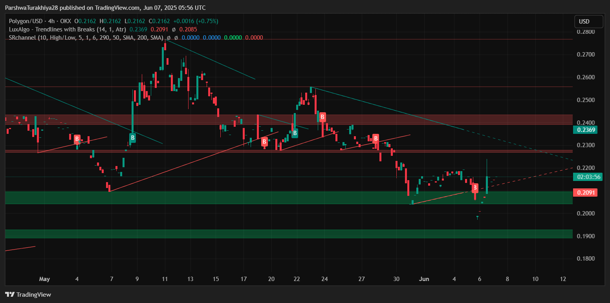This screenshot has width=610, height=303.
Task: Click the red B marker near May 4
Action: [77, 139]
